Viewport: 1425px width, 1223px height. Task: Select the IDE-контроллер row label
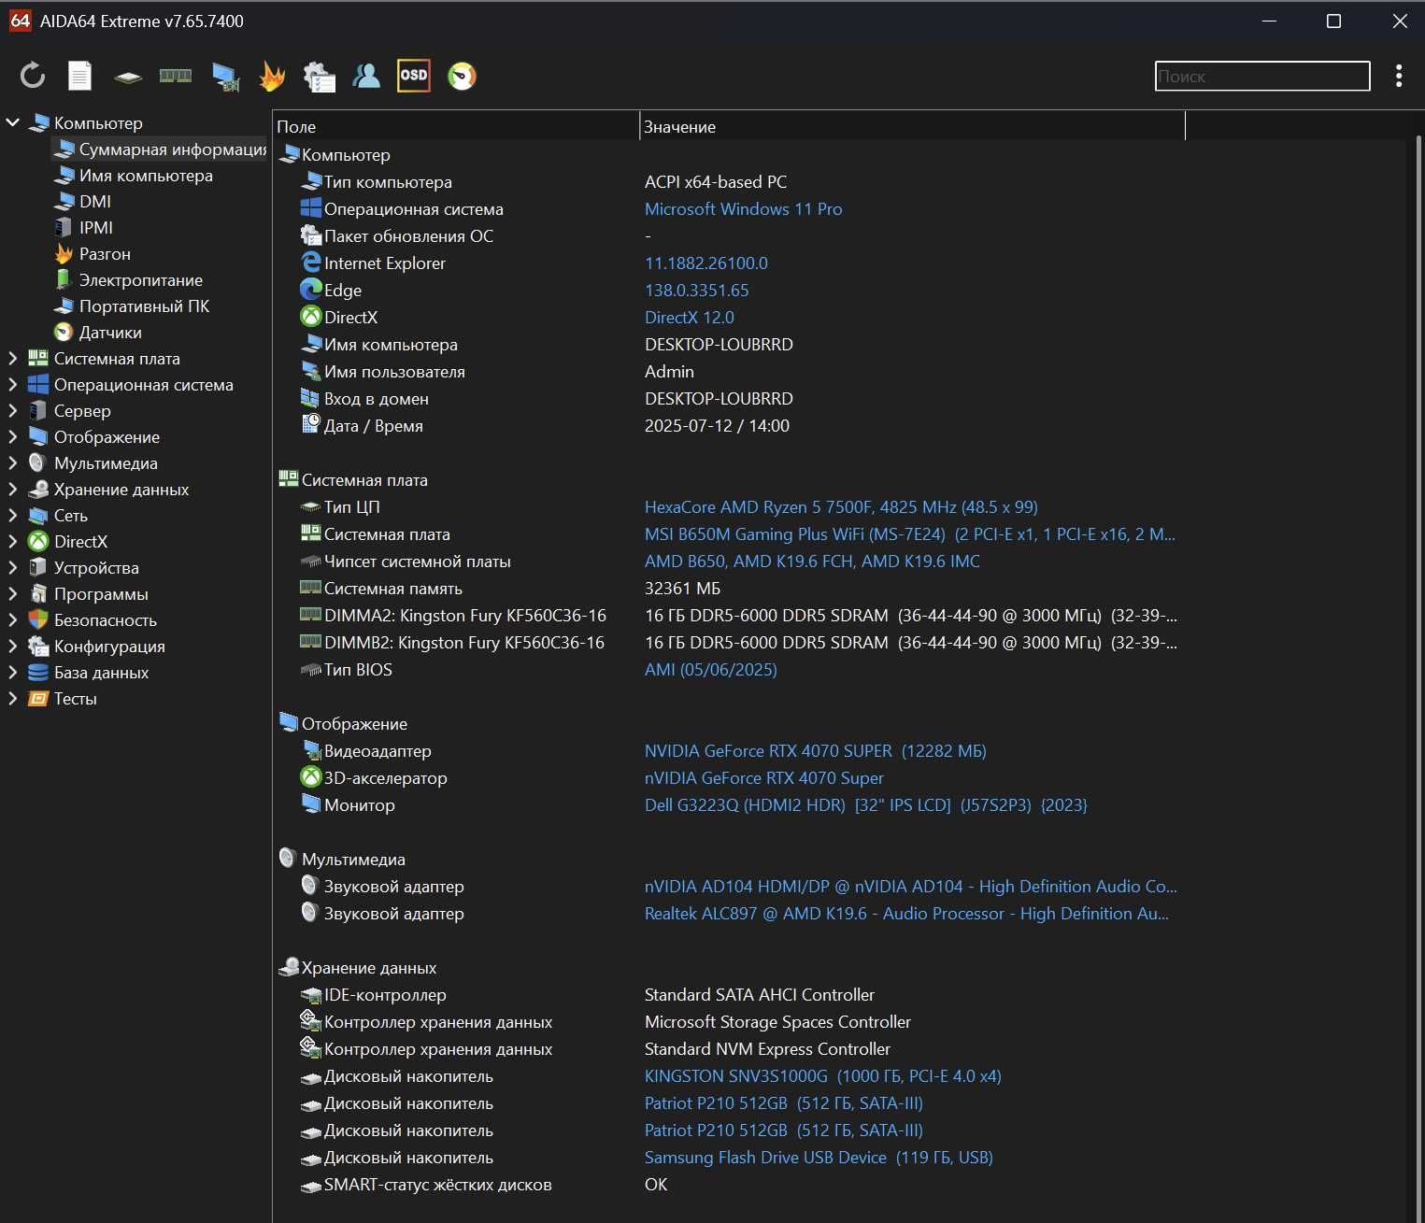[385, 995]
